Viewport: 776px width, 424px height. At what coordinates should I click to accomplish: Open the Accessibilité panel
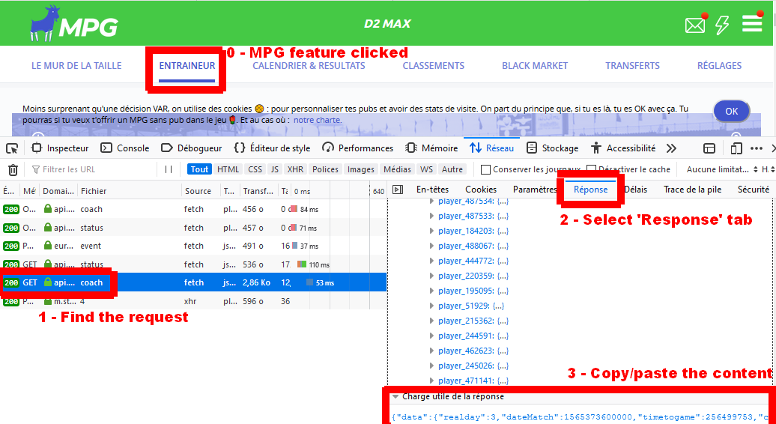click(x=623, y=148)
